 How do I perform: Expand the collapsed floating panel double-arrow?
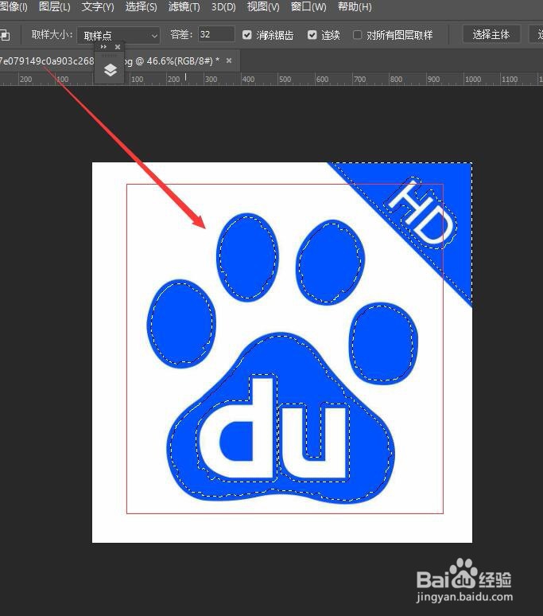pos(103,47)
